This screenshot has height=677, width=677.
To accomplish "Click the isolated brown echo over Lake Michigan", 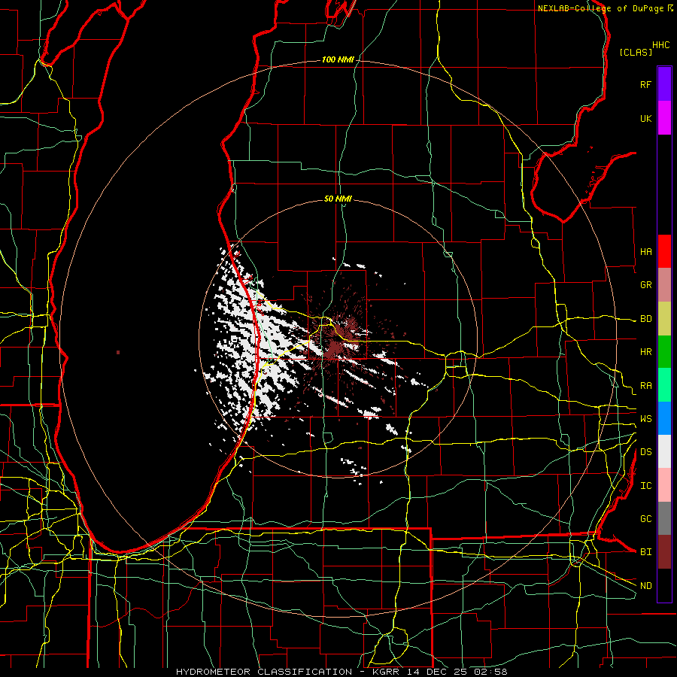I will [x=118, y=353].
